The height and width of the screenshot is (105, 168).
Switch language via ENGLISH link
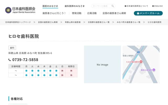(x=157, y=6)
